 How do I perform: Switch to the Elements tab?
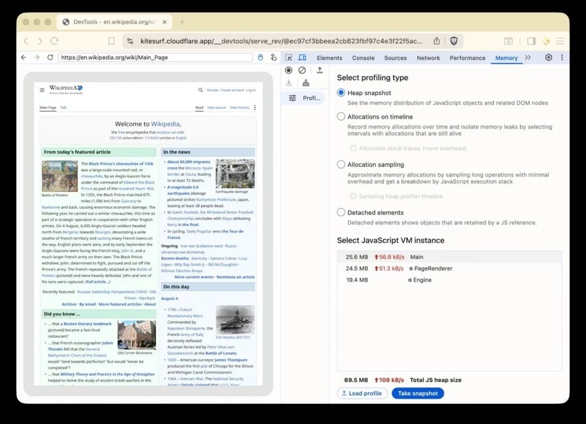(329, 58)
